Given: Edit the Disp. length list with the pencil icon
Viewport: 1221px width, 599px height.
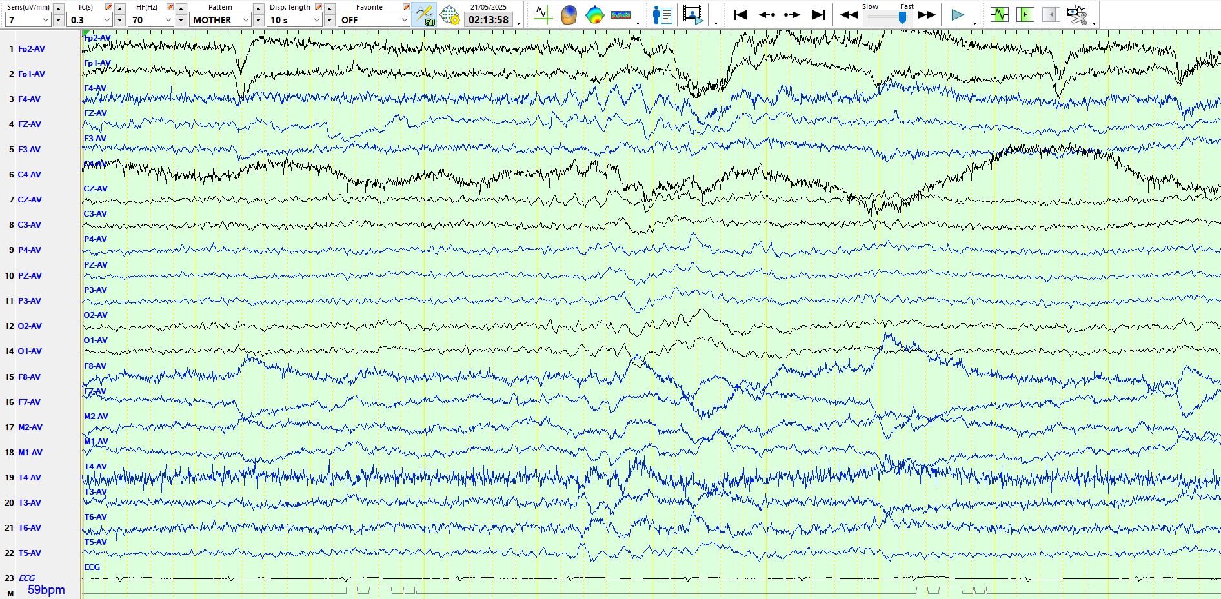Looking at the screenshot, I should click(x=318, y=7).
